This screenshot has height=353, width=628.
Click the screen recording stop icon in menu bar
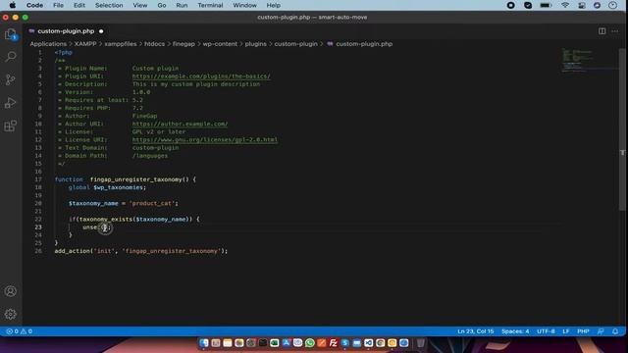pyautogui.click(x=510, y=5)
